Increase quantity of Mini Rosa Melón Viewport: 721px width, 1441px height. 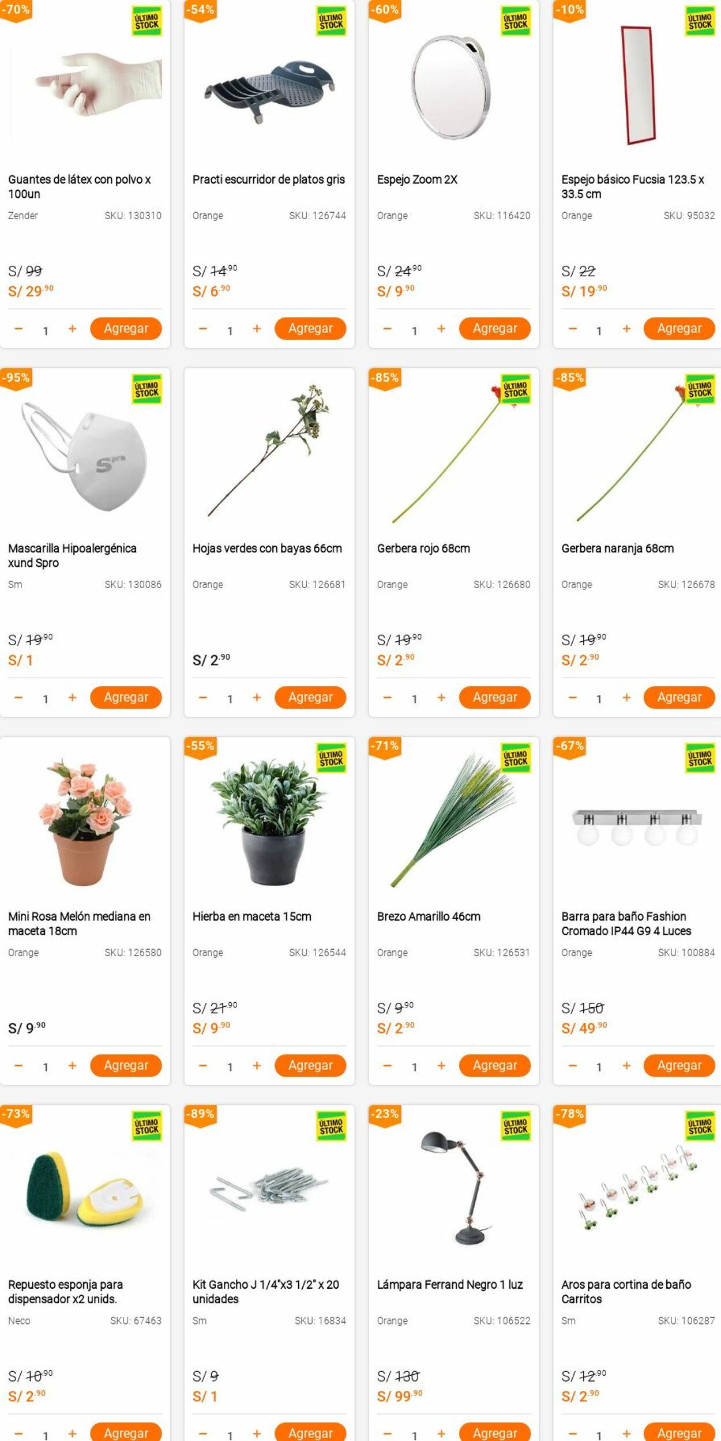coord(72,1066)
